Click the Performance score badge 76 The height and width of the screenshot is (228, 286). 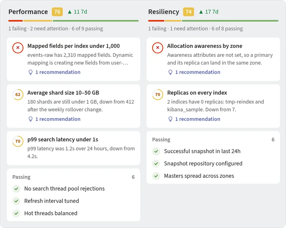(x=57, y=12)
